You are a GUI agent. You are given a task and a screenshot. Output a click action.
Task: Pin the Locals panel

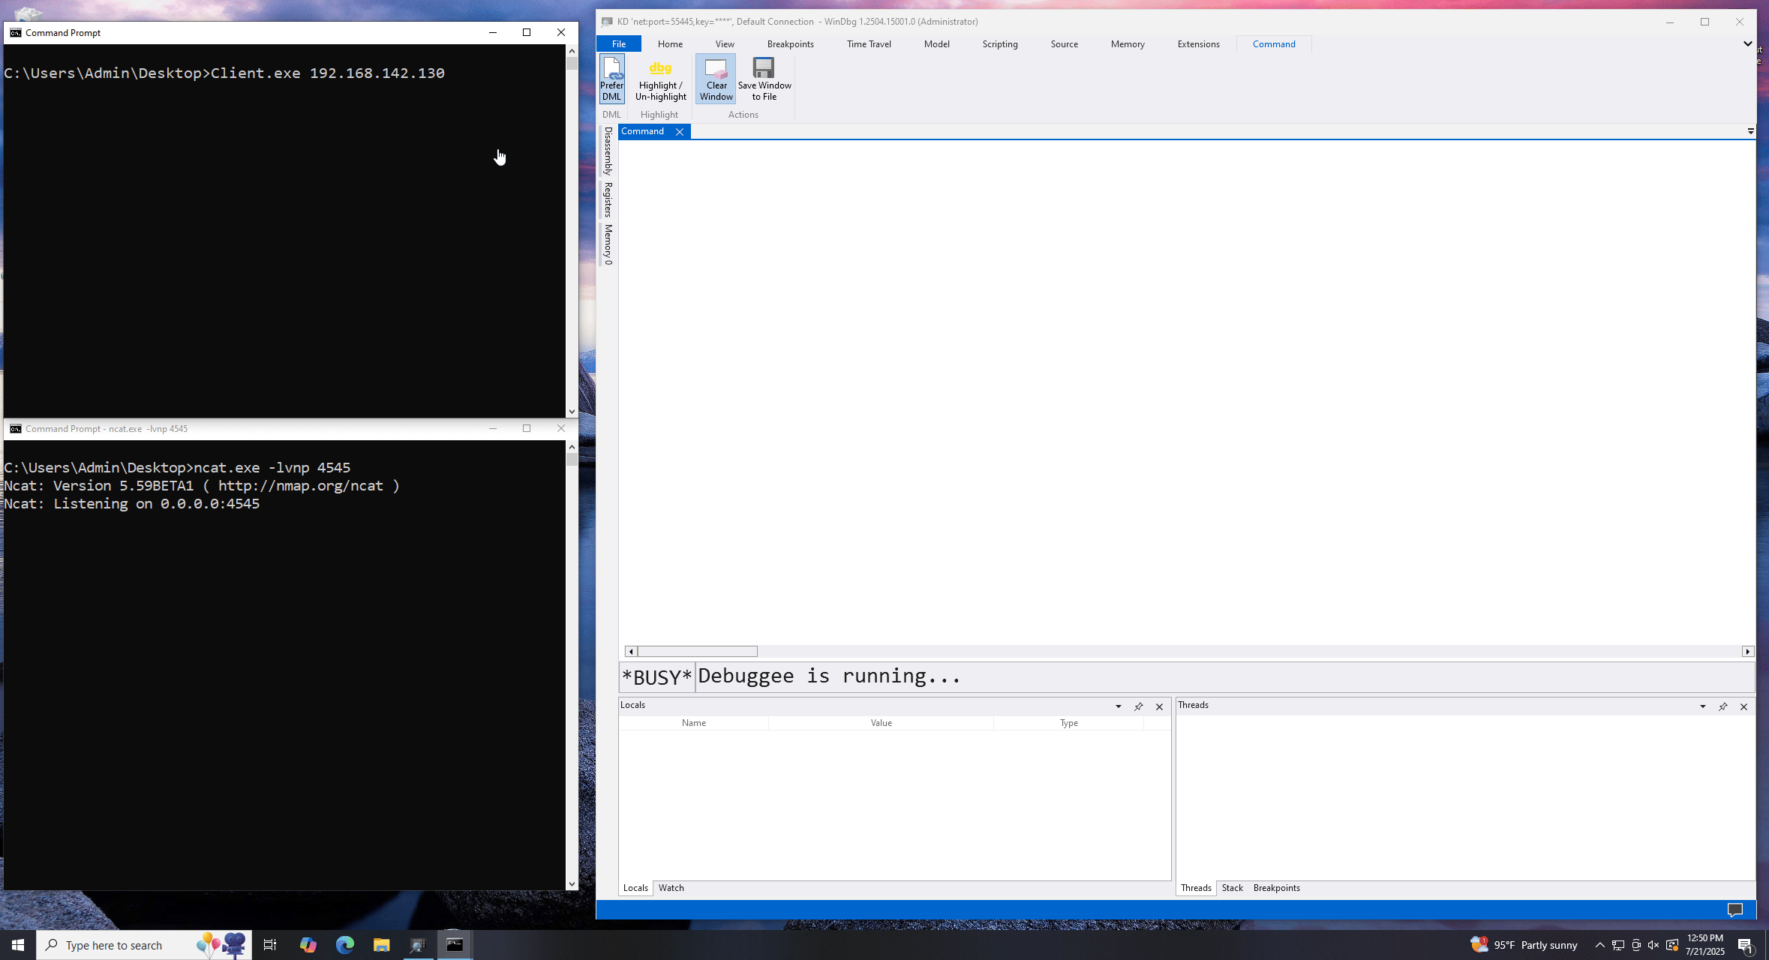(x=1138, y=706)
